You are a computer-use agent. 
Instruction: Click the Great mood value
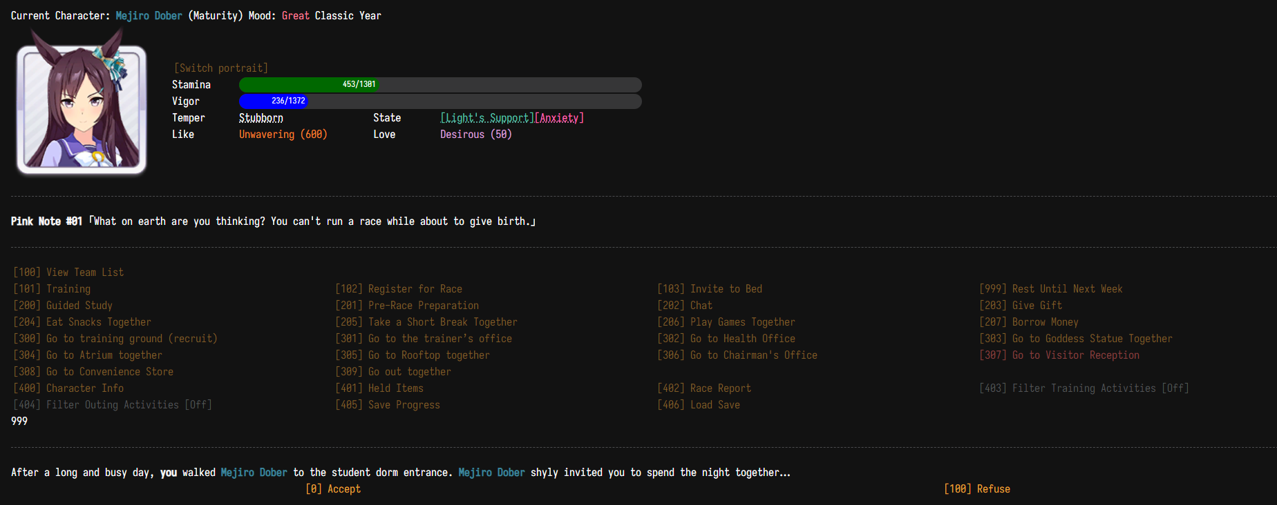pyautogui.click(x=296, y=16)
